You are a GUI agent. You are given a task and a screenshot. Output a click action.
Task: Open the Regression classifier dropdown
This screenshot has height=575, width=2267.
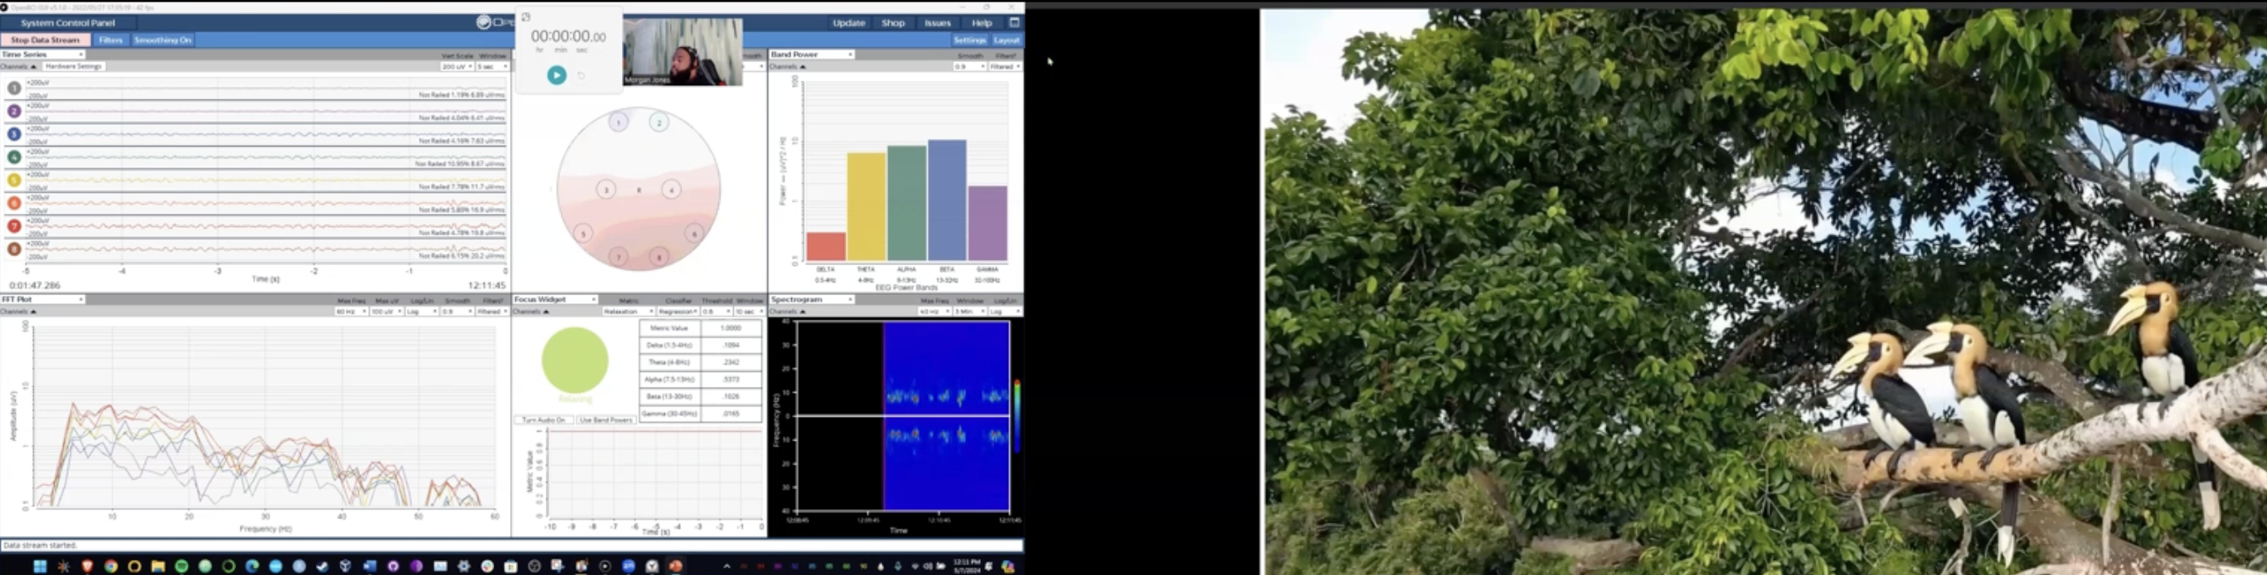pyautogui.click(x=677, y=312)
